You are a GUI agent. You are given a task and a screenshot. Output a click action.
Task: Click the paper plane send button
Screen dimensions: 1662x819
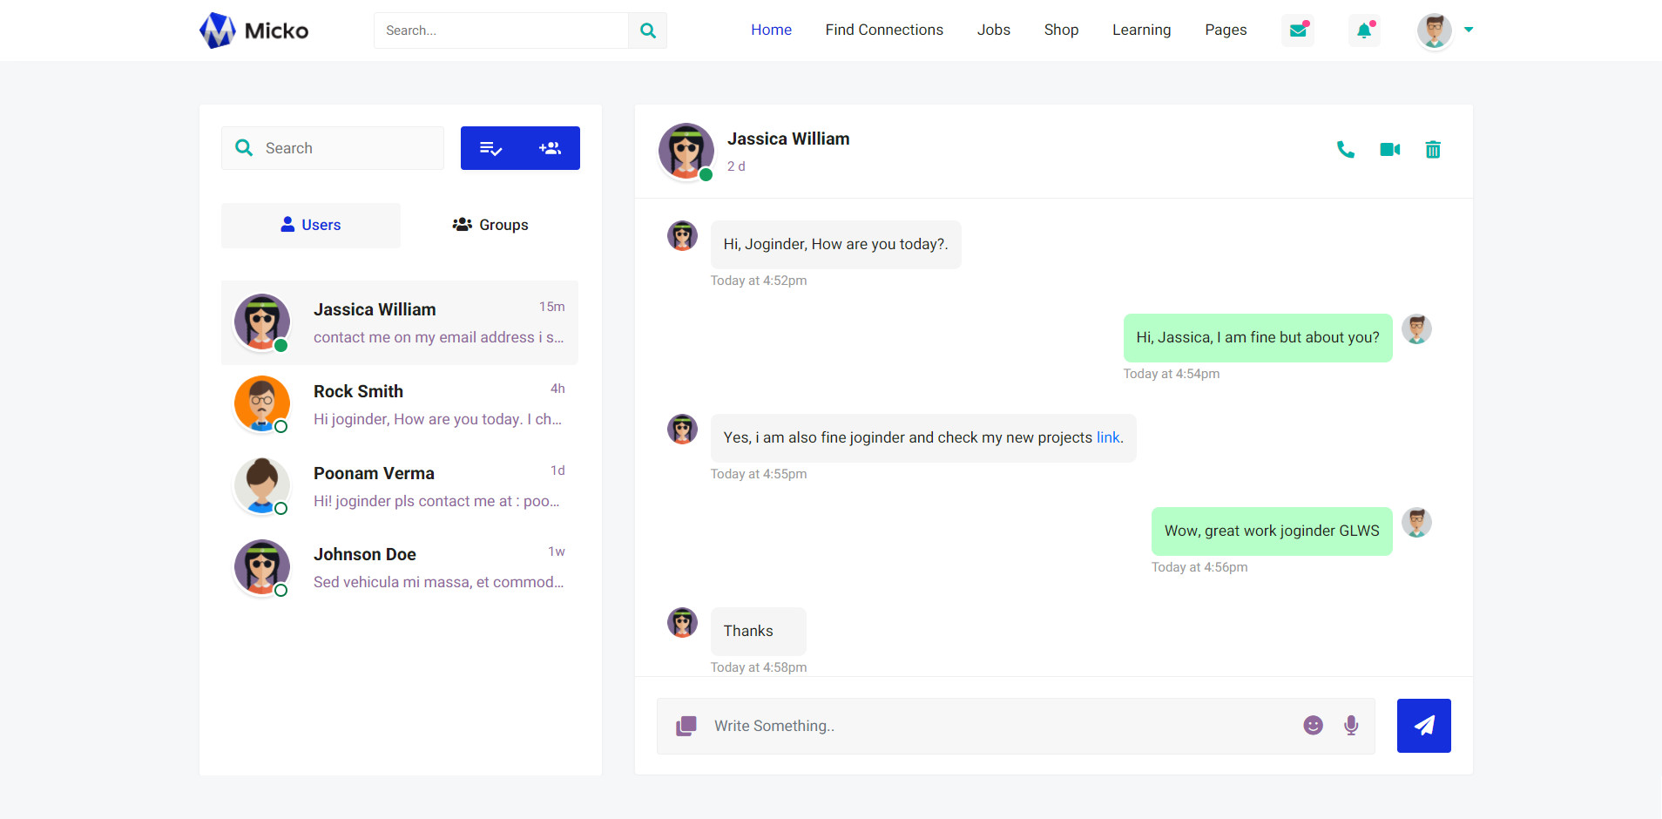[x=1423, y=726]
